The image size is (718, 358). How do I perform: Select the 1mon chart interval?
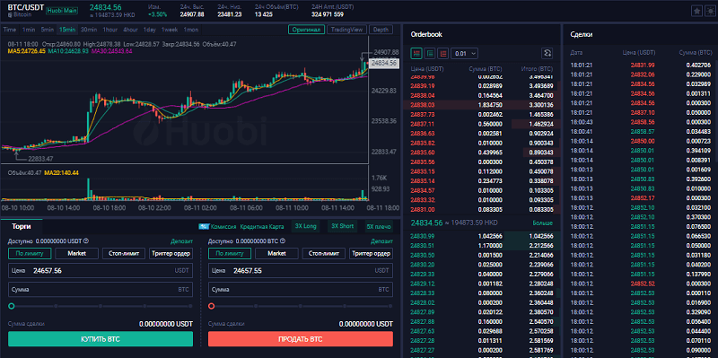click(191, 30)
